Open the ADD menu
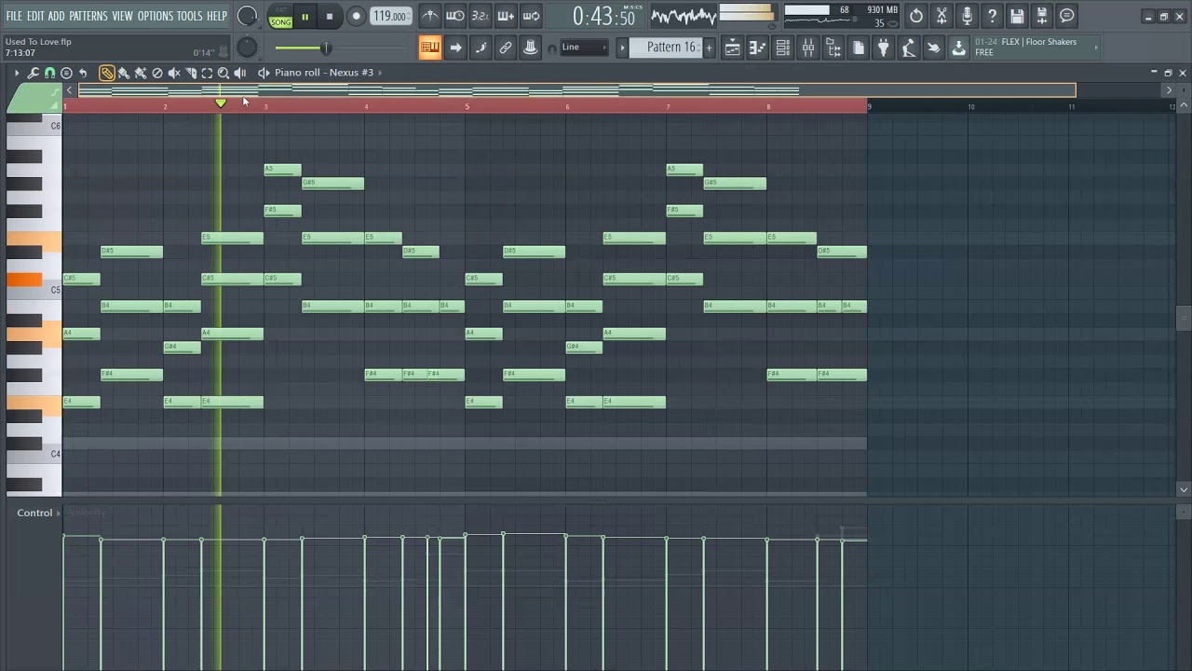 (57, 16)
